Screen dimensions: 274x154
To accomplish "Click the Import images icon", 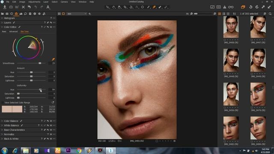I will click(5, 7).
